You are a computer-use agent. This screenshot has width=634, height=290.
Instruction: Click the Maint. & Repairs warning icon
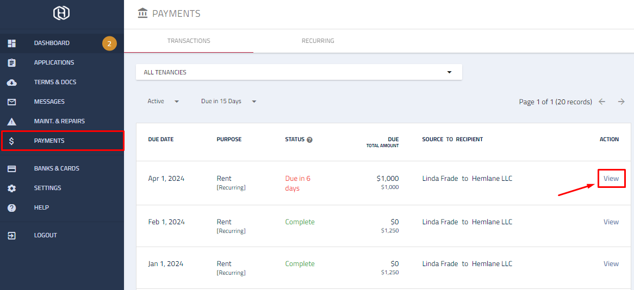pyautogui.click(x=12, y=121)
